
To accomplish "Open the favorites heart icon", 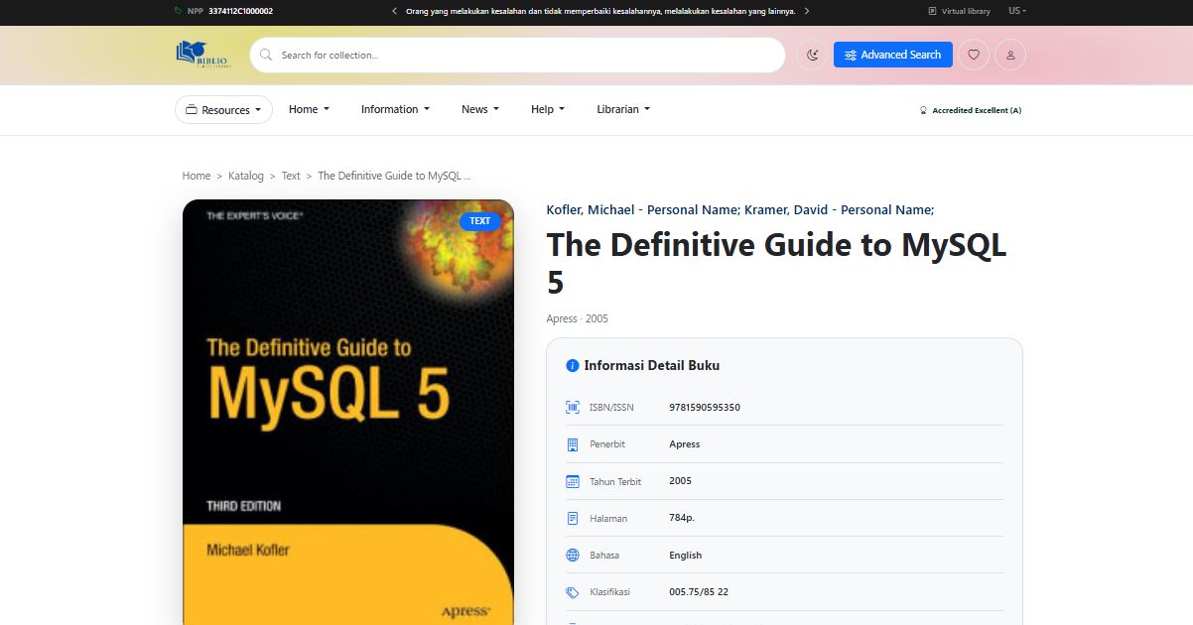I will [974, 56].
